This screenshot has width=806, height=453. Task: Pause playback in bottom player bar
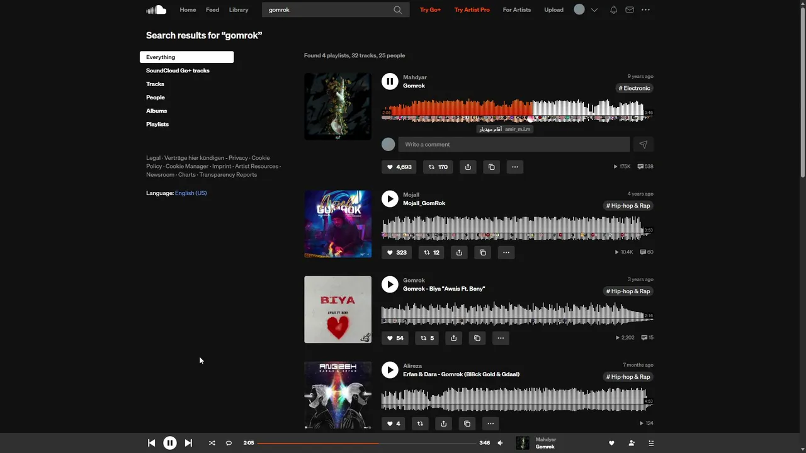(x=170, y=443)
